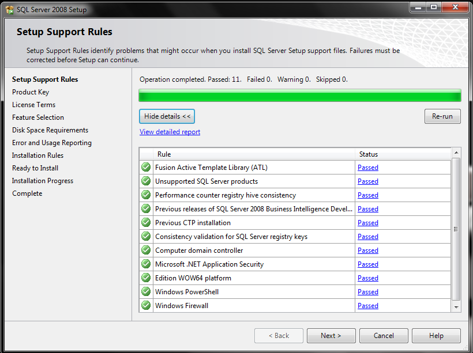Open Passed status for Unsupported SQL Server products
Screen dimensions: 473x353
pos(367,181)
